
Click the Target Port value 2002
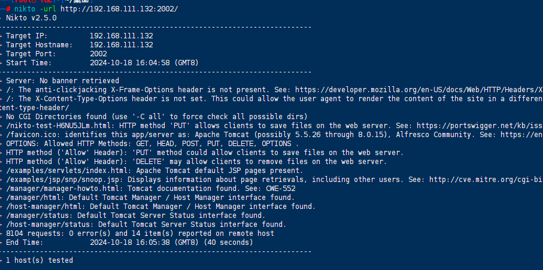pos(99,54)
